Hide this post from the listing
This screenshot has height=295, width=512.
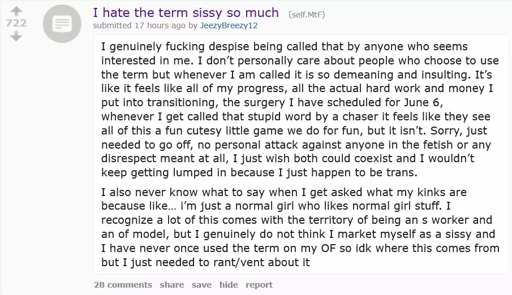[229, 285]
